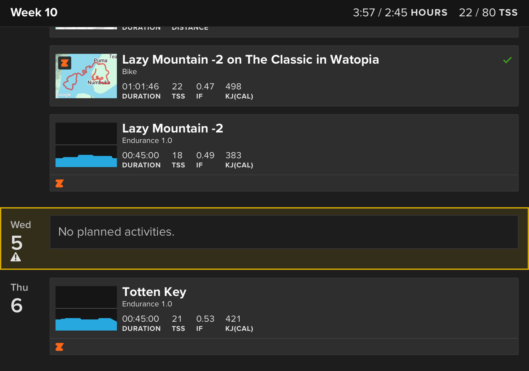Click the Week 10 header title

coord(34,12)
